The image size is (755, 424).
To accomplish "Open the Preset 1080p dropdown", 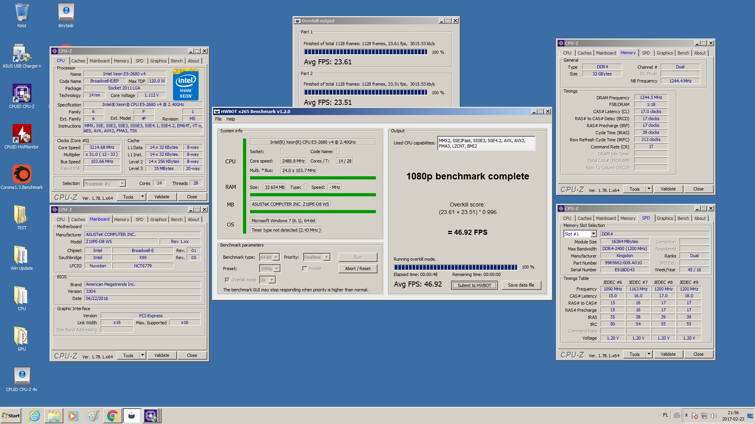I will click(x=270, y=269).
